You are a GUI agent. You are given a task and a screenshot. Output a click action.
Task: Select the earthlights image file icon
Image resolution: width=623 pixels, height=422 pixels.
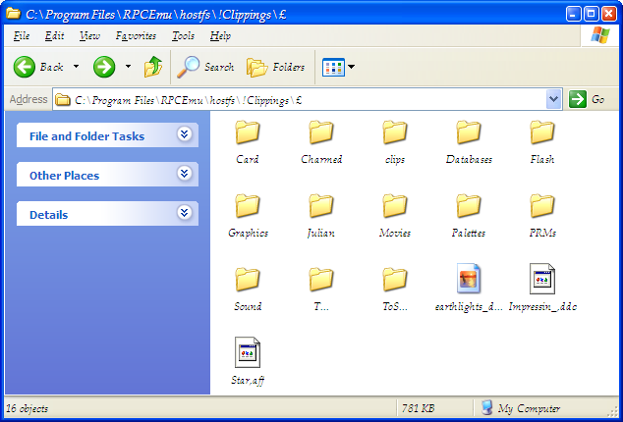coord(469,279)
